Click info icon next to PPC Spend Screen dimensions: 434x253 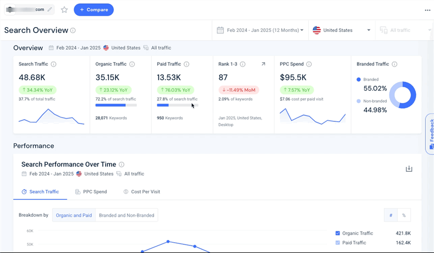tap(309, 64)
